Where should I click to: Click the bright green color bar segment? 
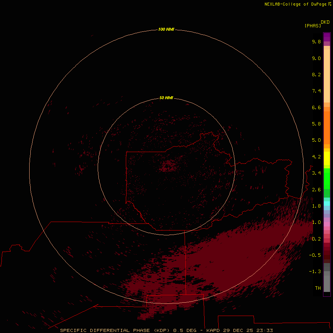[327, 179]
